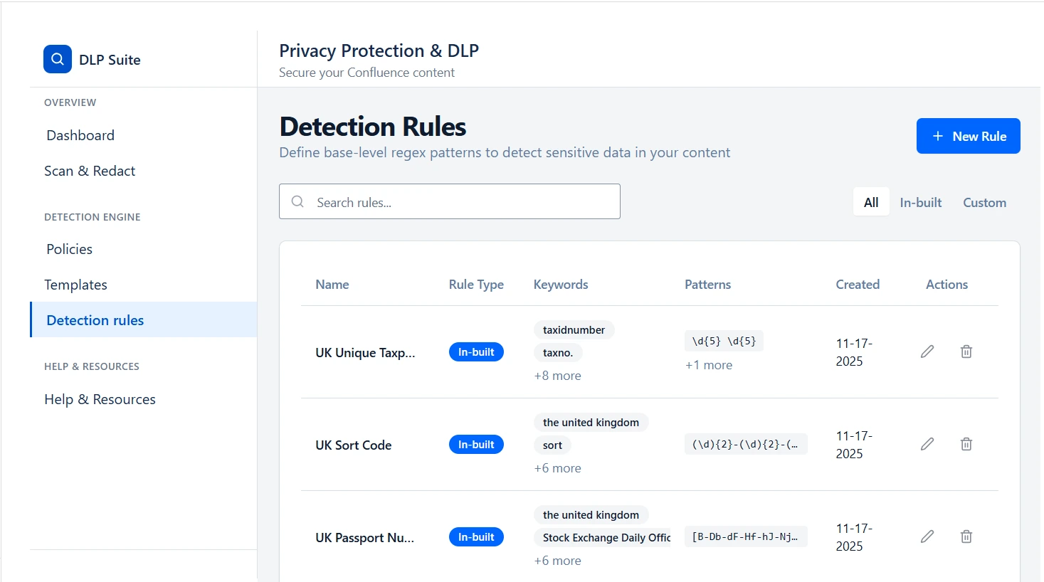Click the trash icon on UK Sort Code row
The height and width of the screenshot is (582, 1044).
[x=966, y=444]
